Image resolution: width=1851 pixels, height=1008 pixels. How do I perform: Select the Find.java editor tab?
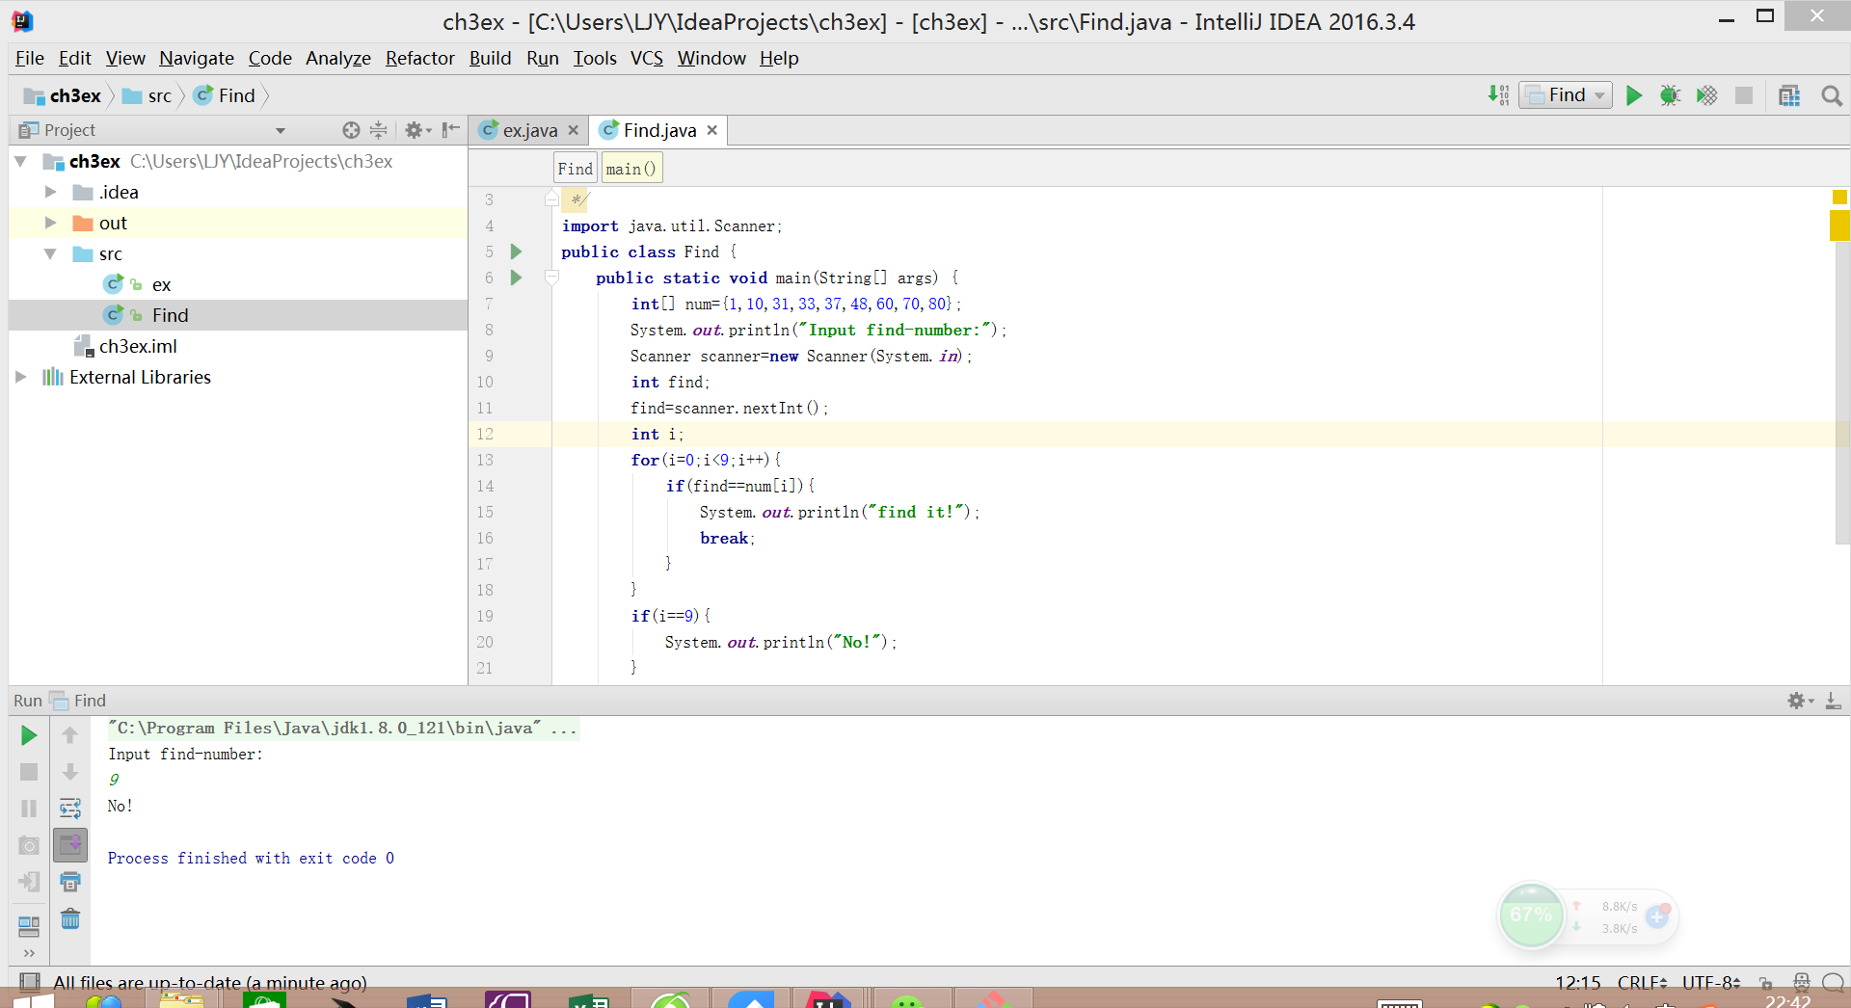click(659, 130)
